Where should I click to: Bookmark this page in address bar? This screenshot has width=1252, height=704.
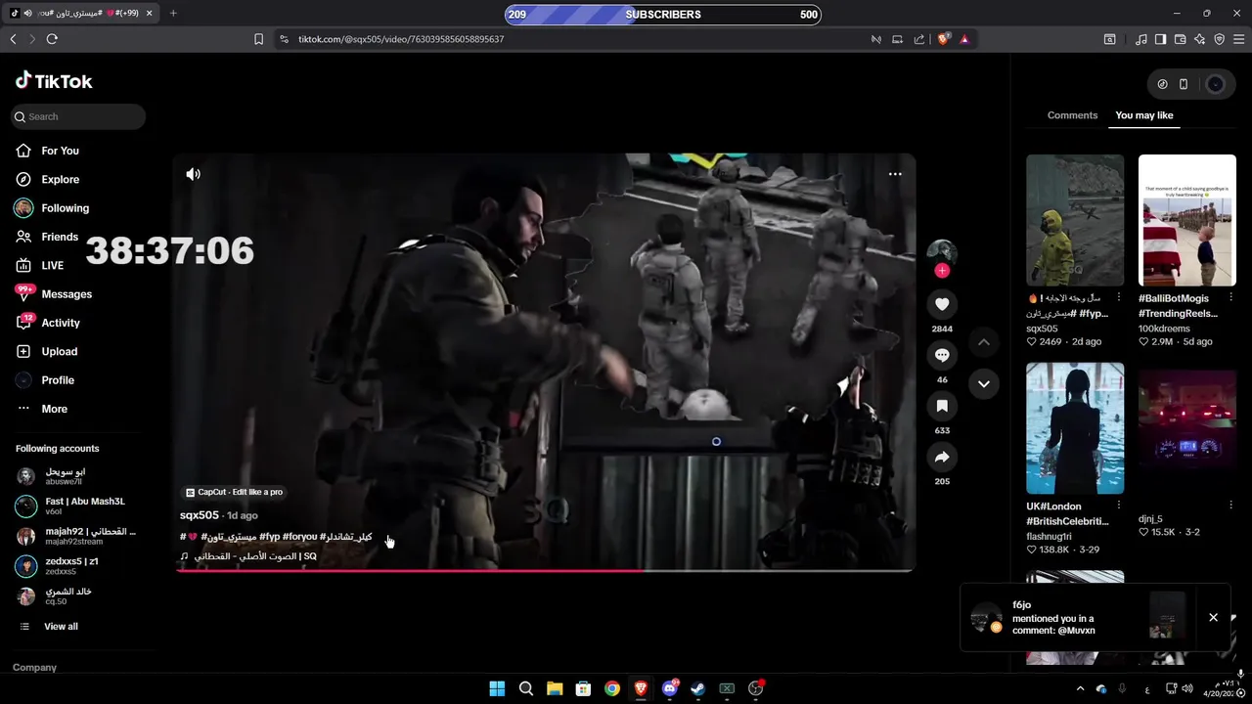(258, 39)
